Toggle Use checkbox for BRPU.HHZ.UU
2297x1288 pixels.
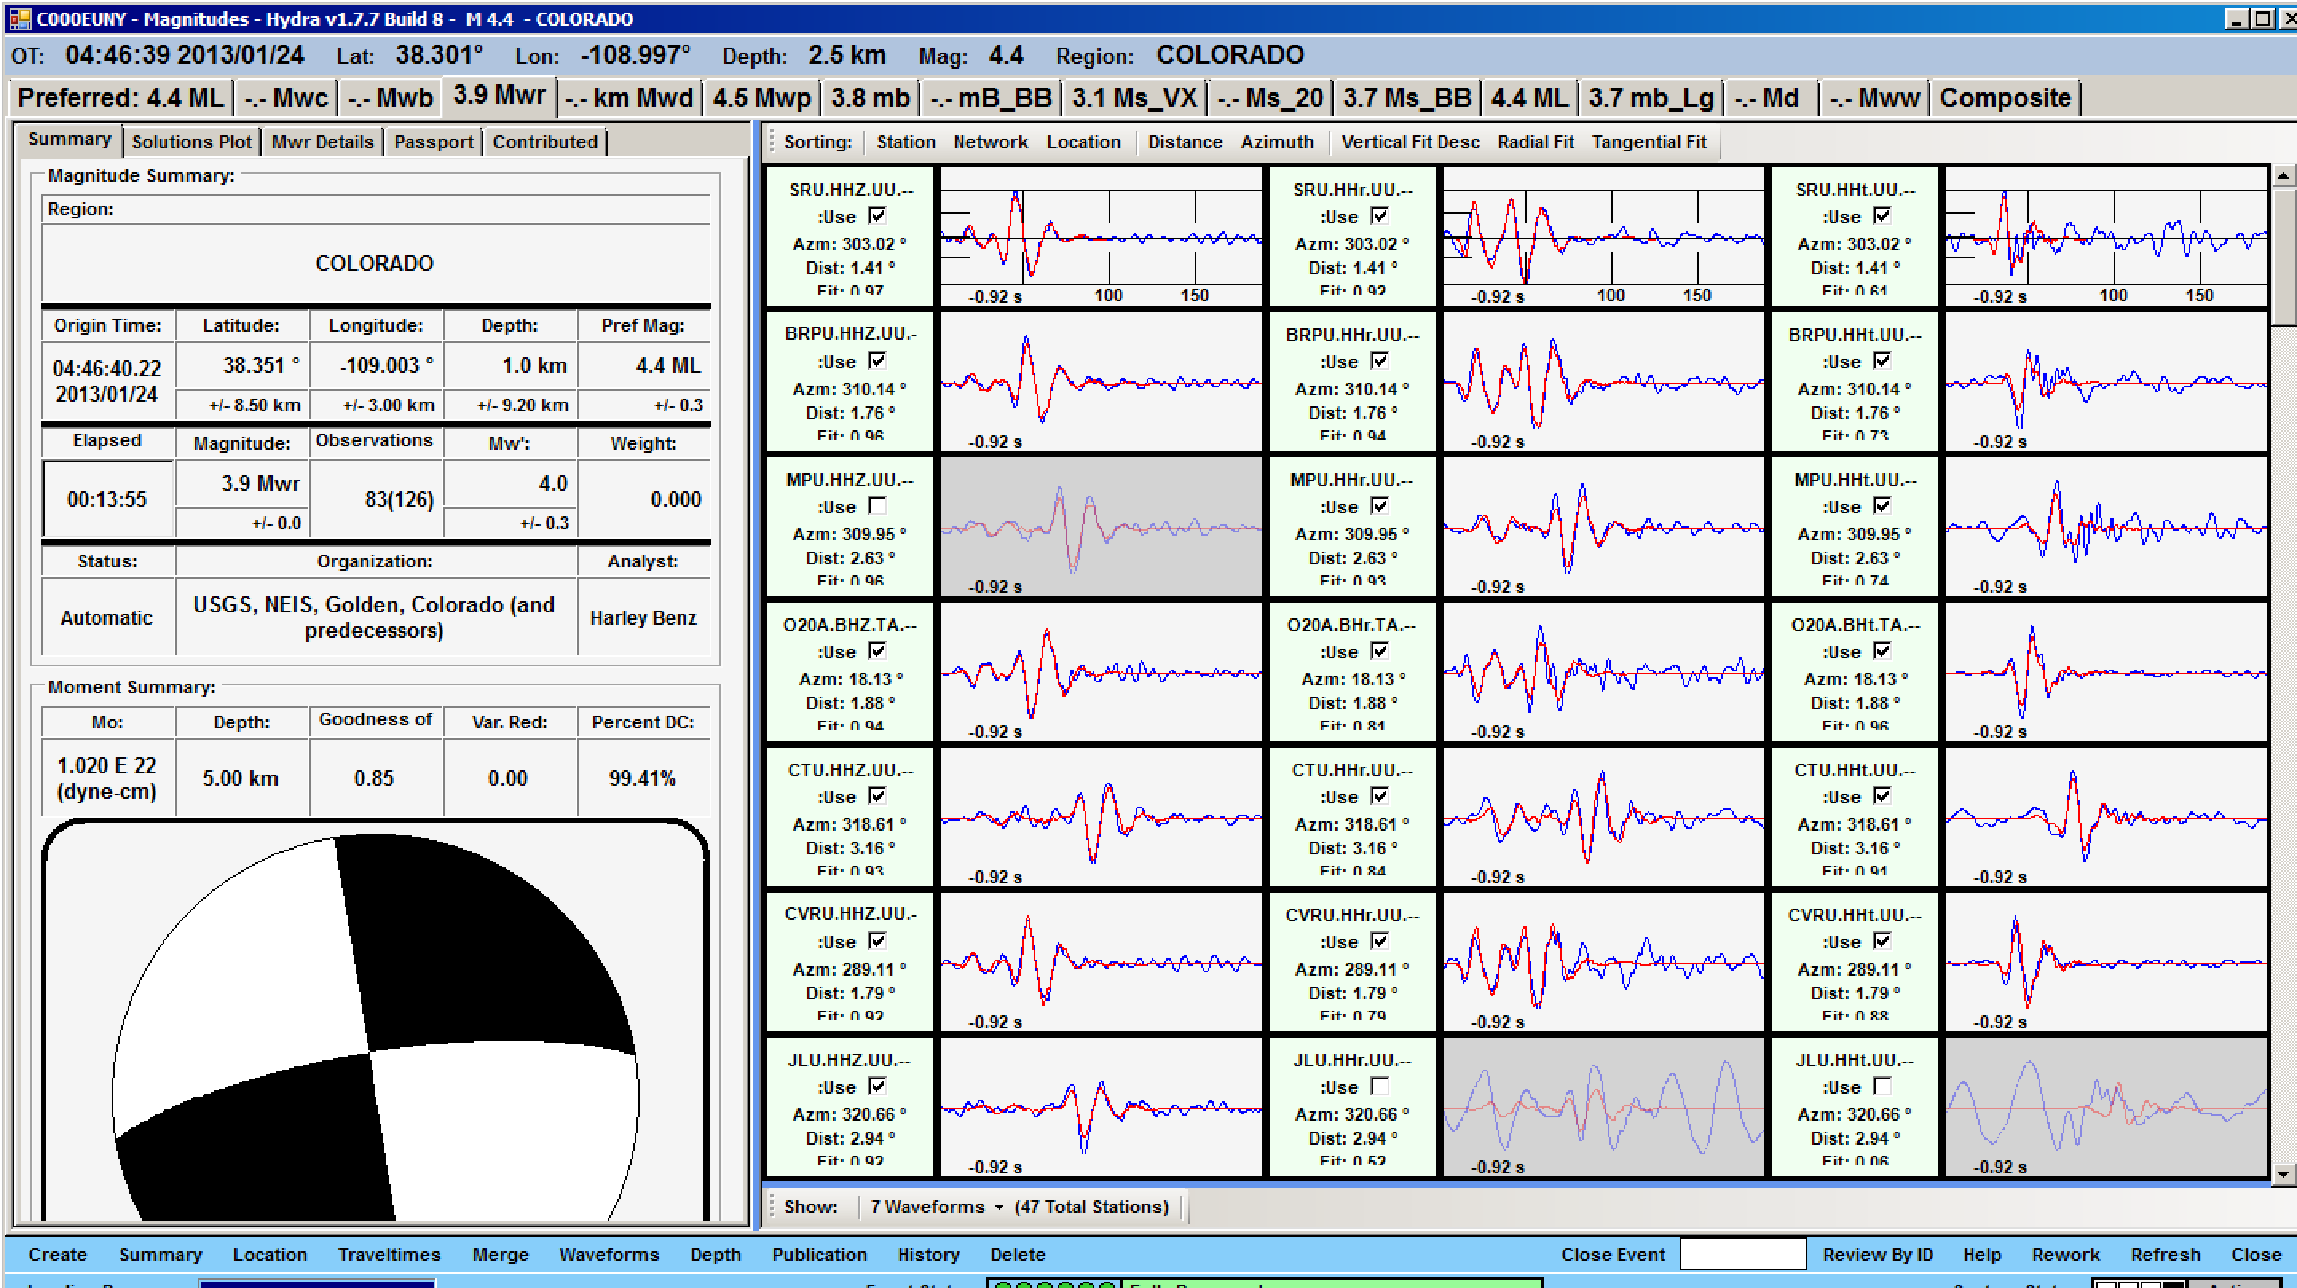877,361
